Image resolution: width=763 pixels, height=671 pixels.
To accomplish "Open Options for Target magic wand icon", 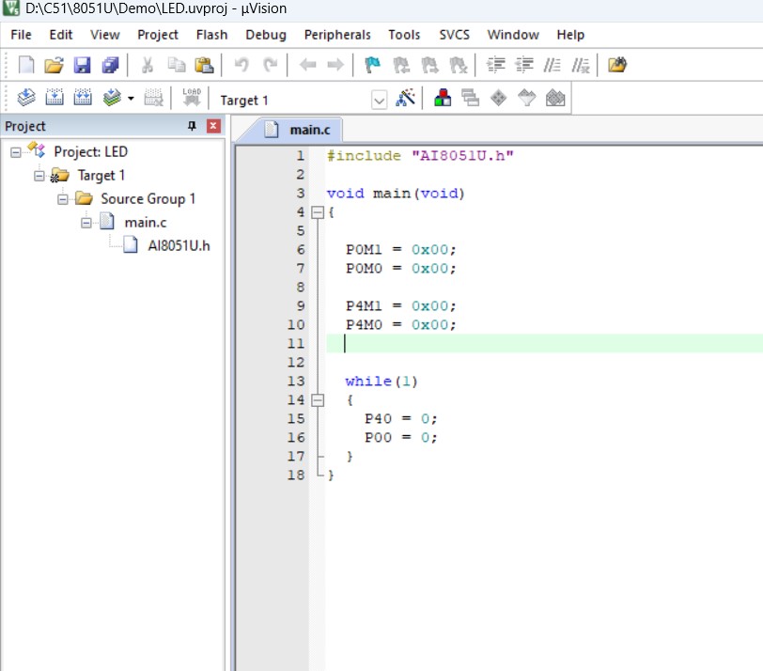I will pyautogui.click(x=405, y=98).
